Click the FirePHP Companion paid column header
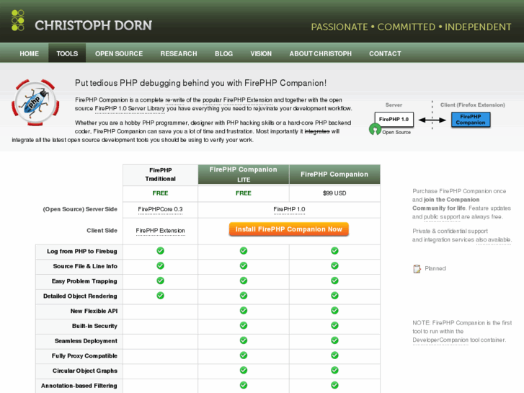 point(334,175)
